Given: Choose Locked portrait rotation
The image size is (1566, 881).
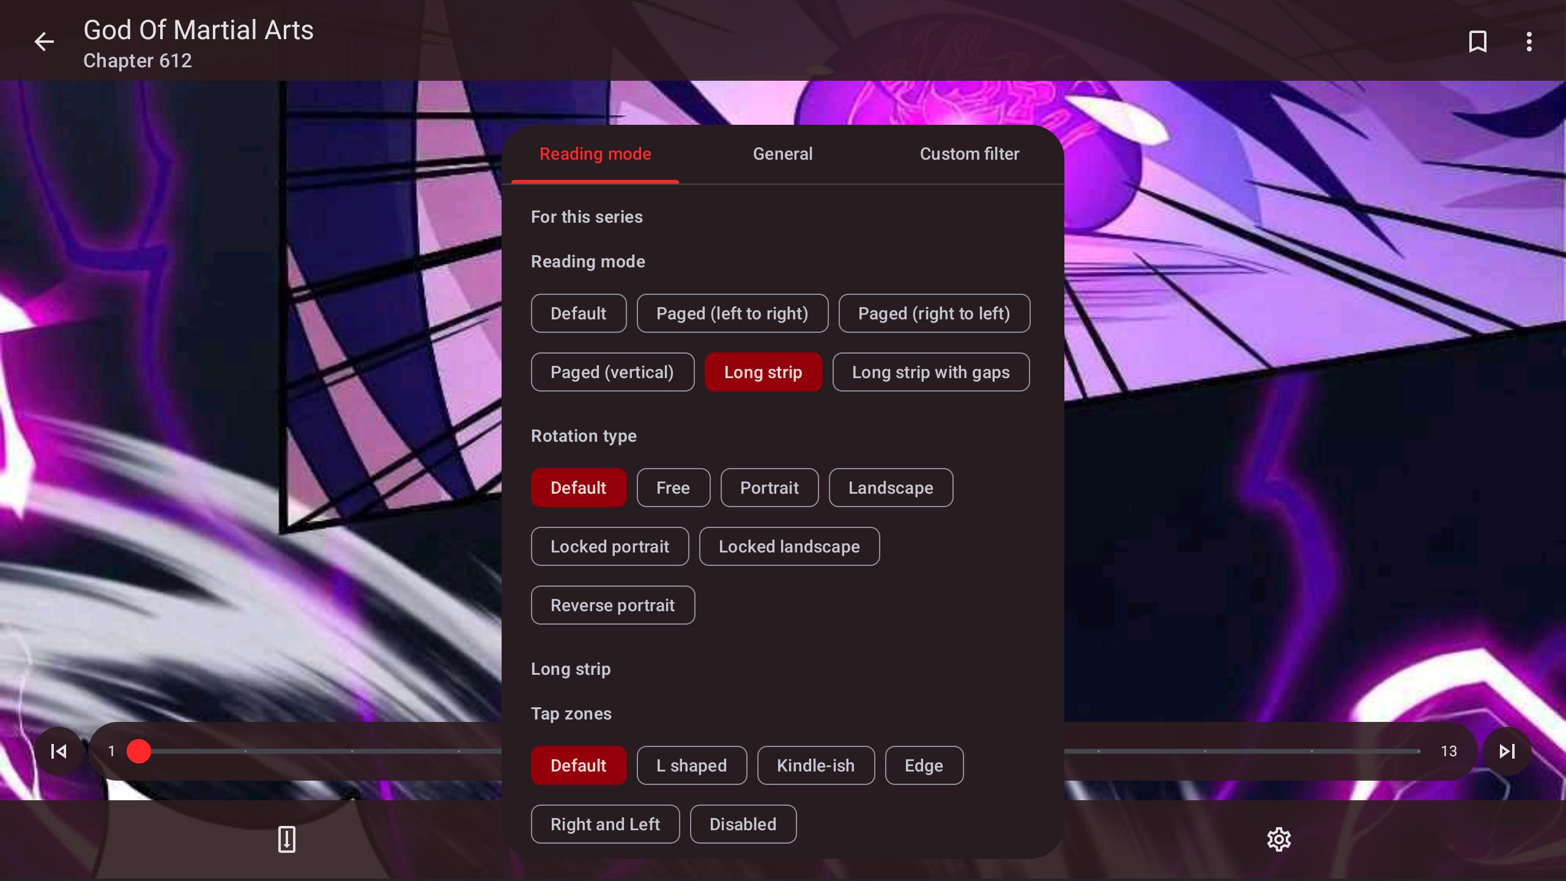Looking at the screenshot, I should [x=610, y=546].
